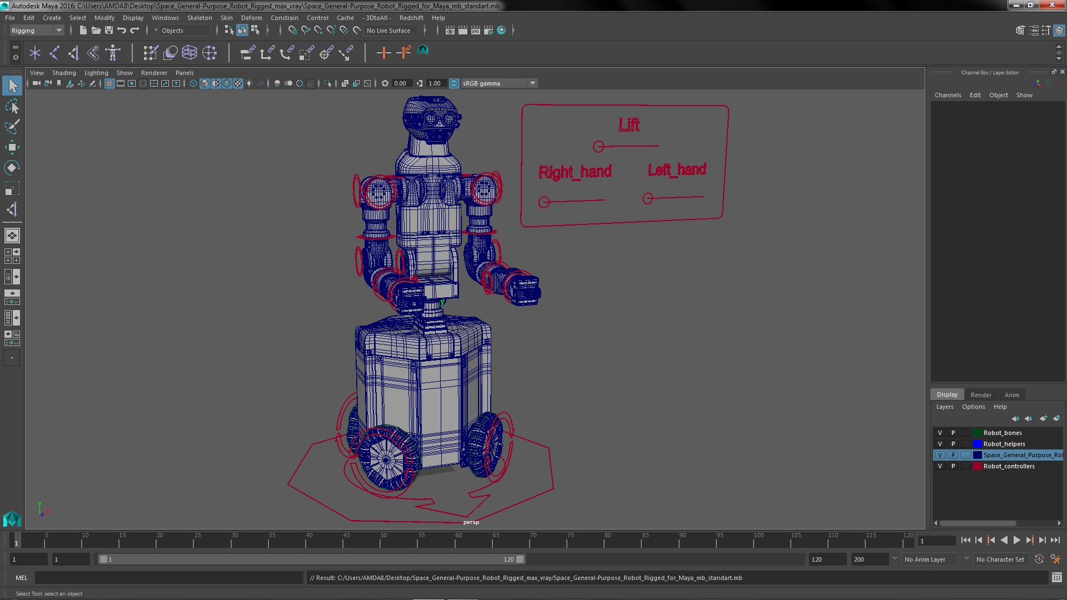Redo the last action

pos(134,30)
